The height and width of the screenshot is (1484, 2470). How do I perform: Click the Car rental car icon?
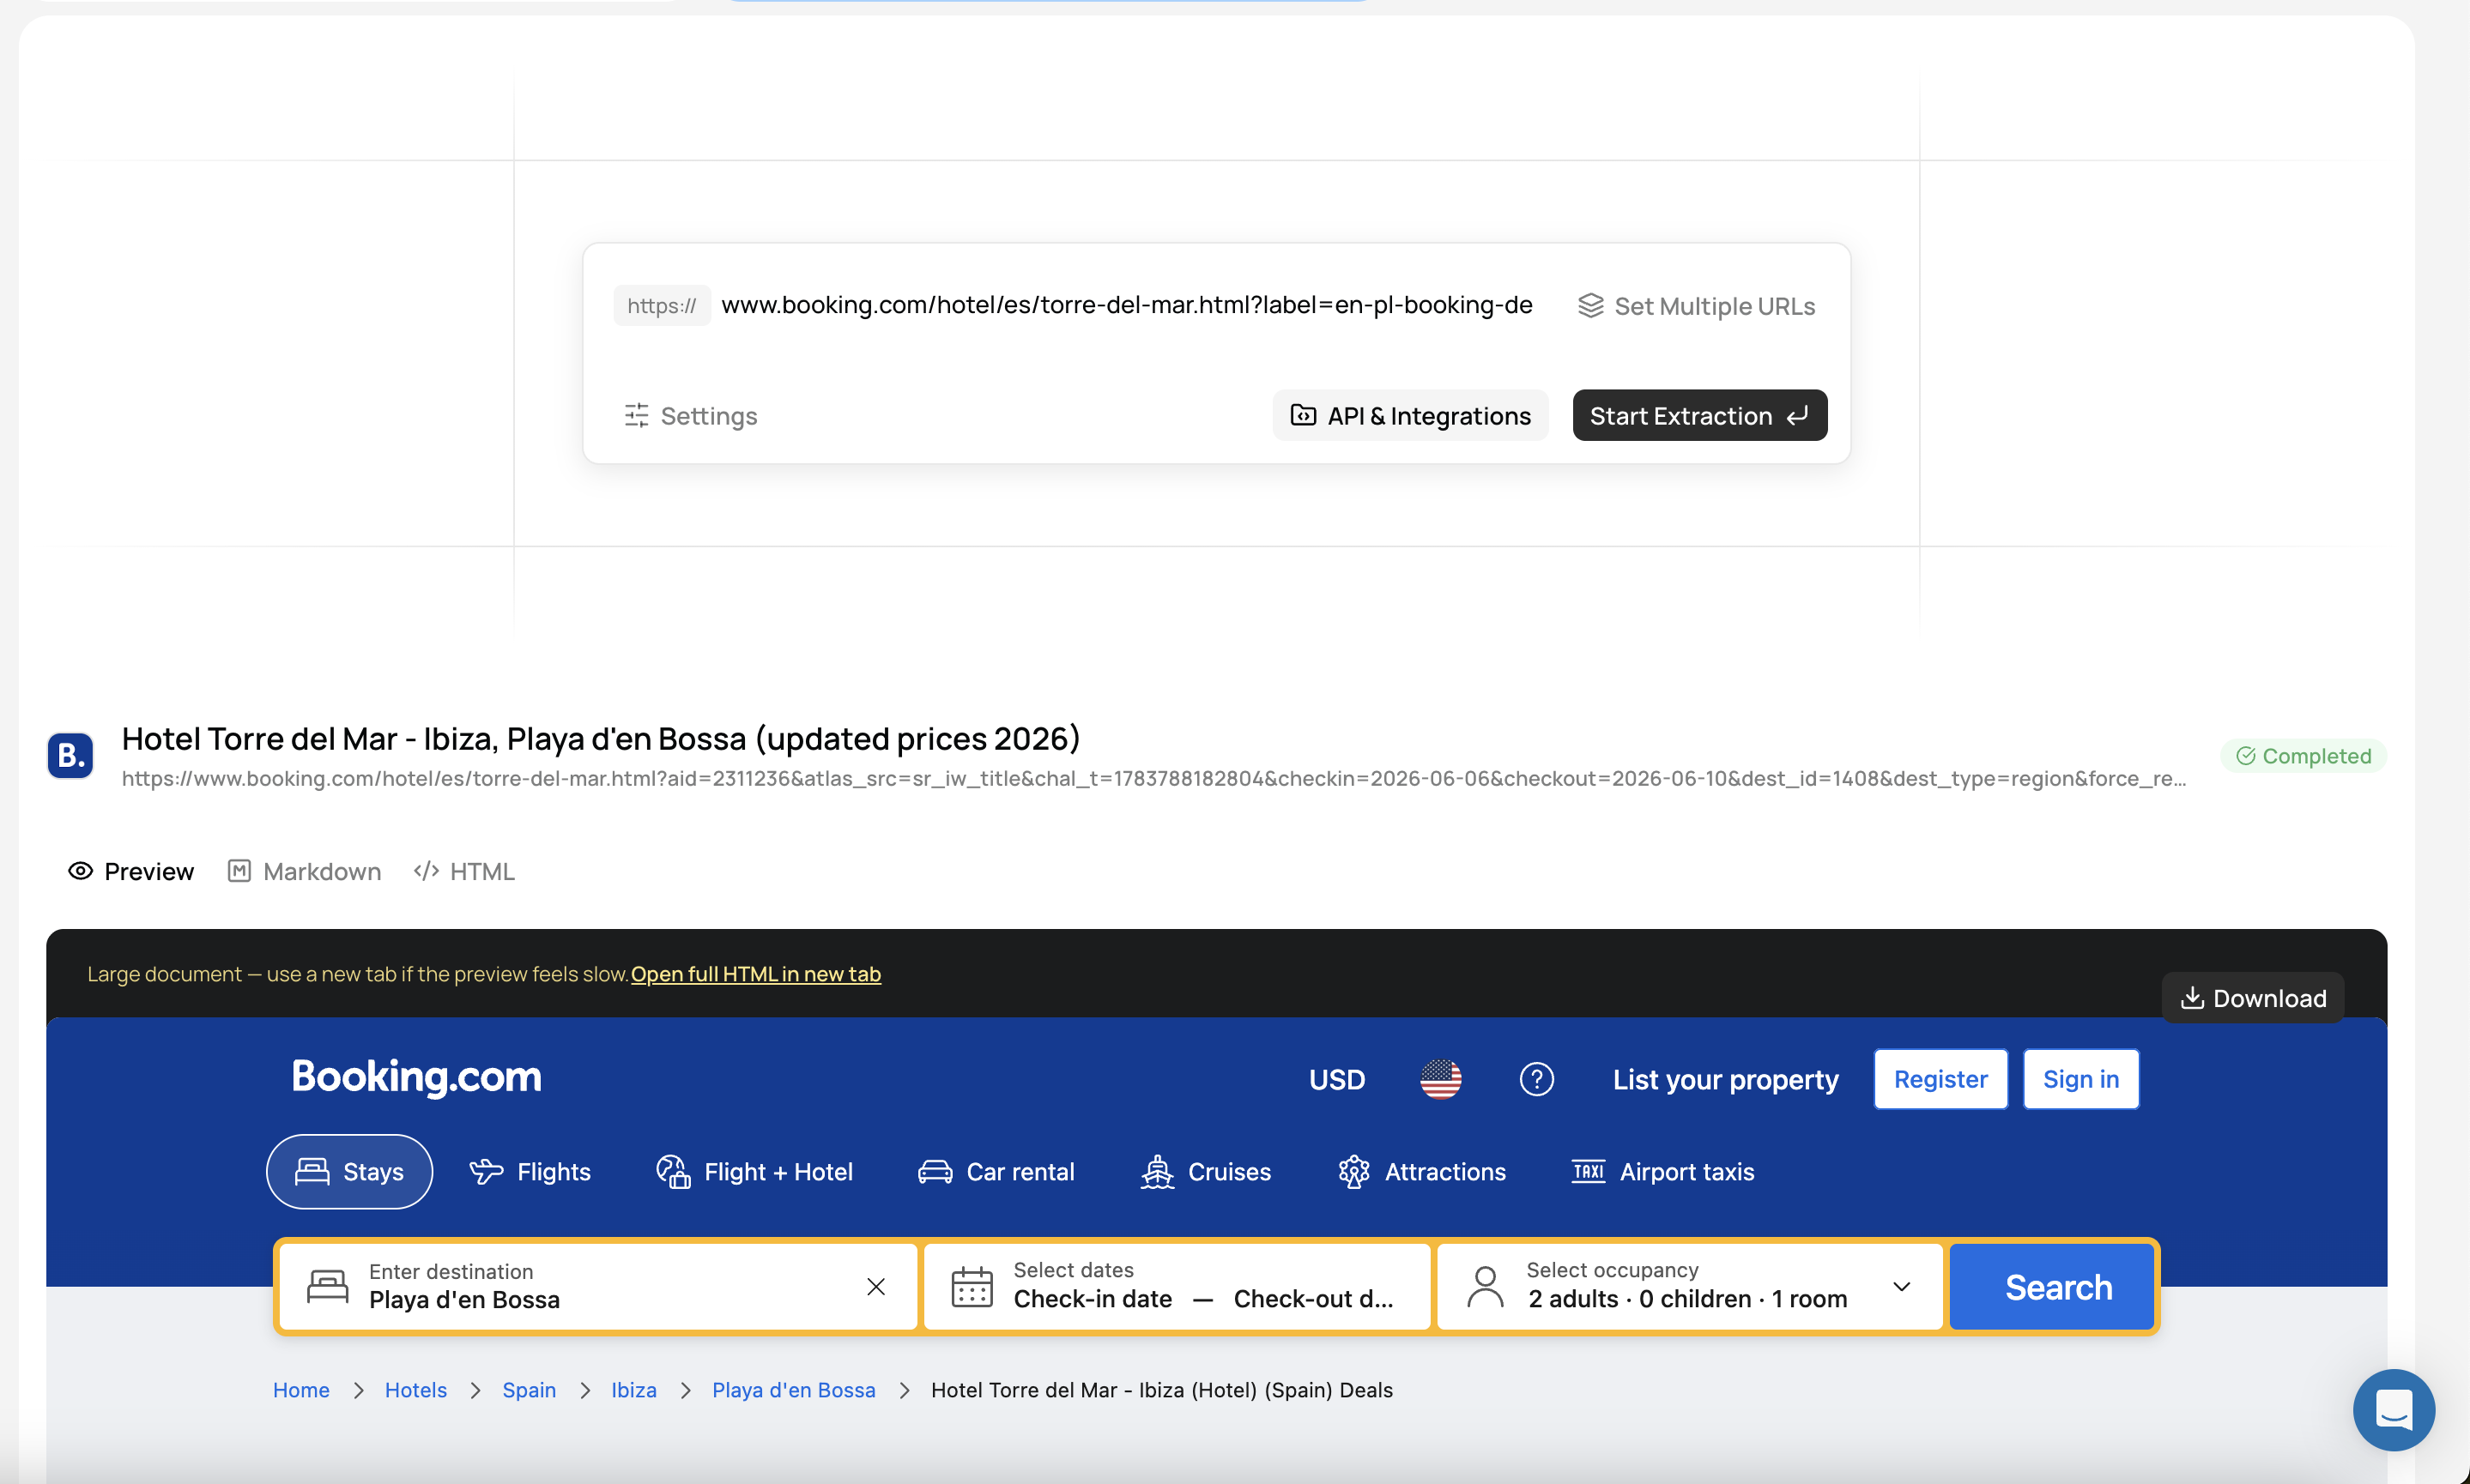click(x=935, y=1171)
